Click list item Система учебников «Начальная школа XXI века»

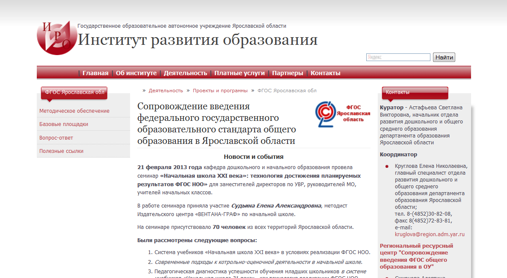262,252
